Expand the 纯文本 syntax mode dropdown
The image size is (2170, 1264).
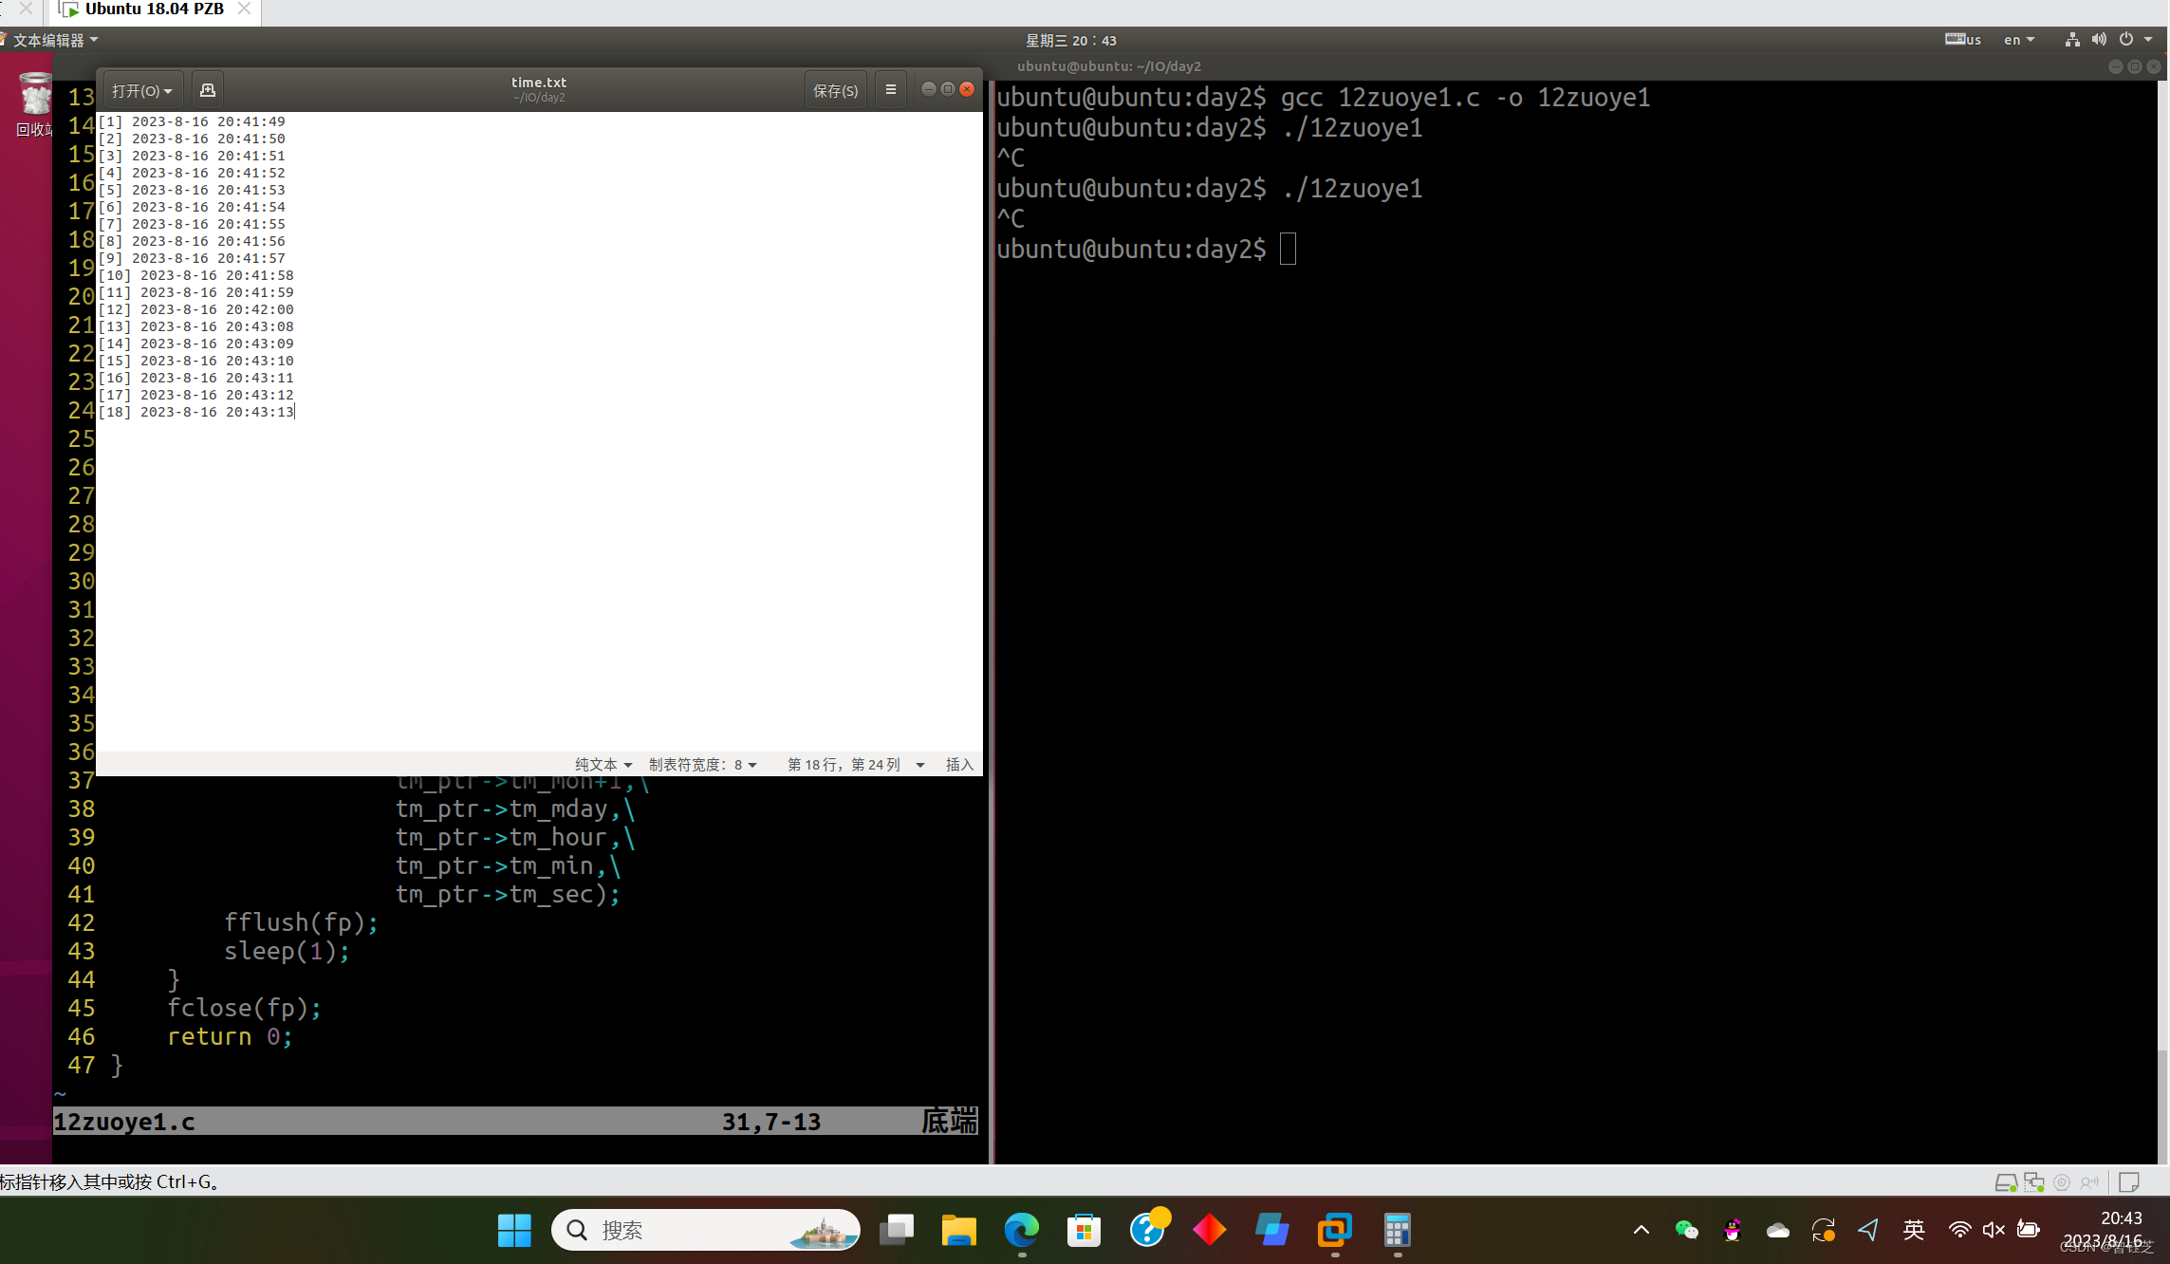603,765
